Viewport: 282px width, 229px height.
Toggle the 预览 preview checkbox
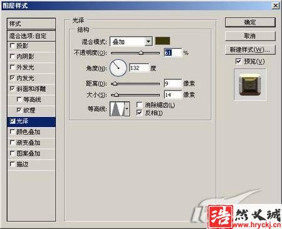coord(238,61)
